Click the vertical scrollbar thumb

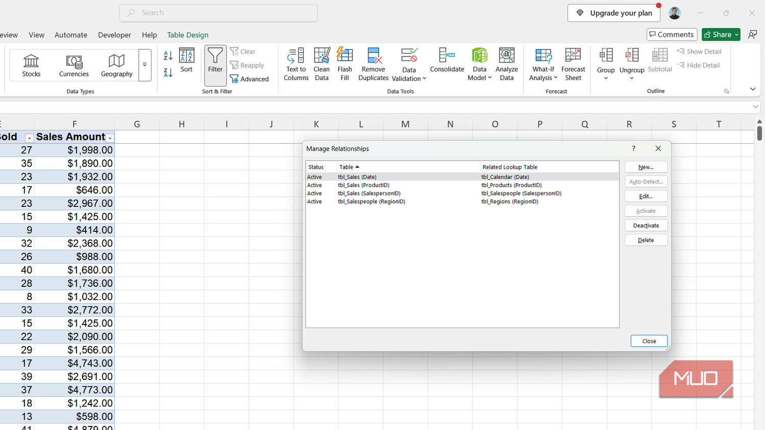pyautogui.click(x=759, y=133)
